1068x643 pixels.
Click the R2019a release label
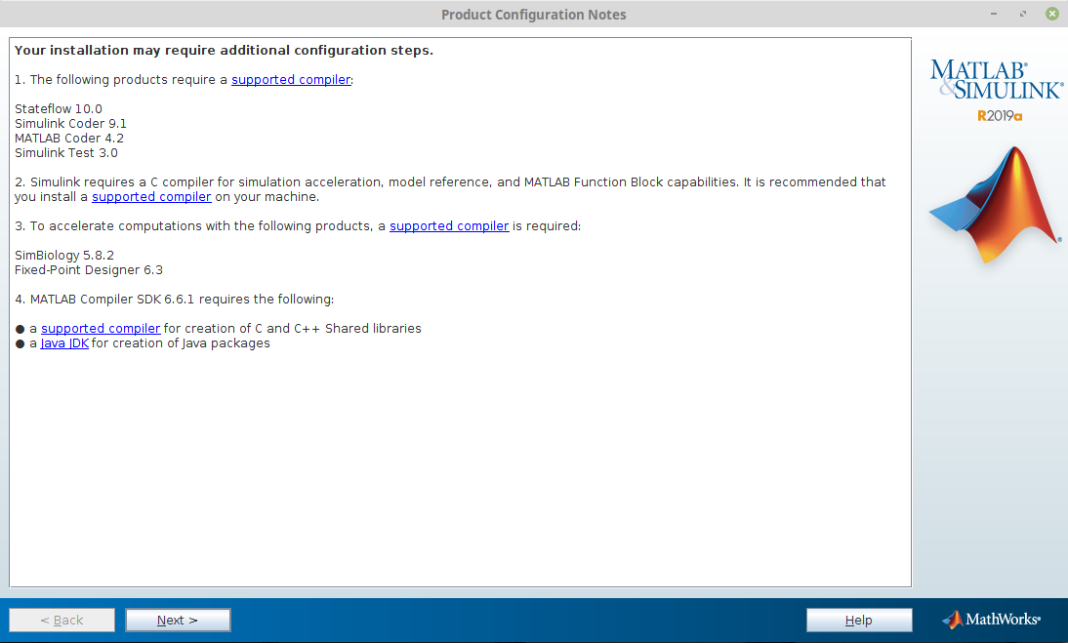pos(1000,116)
